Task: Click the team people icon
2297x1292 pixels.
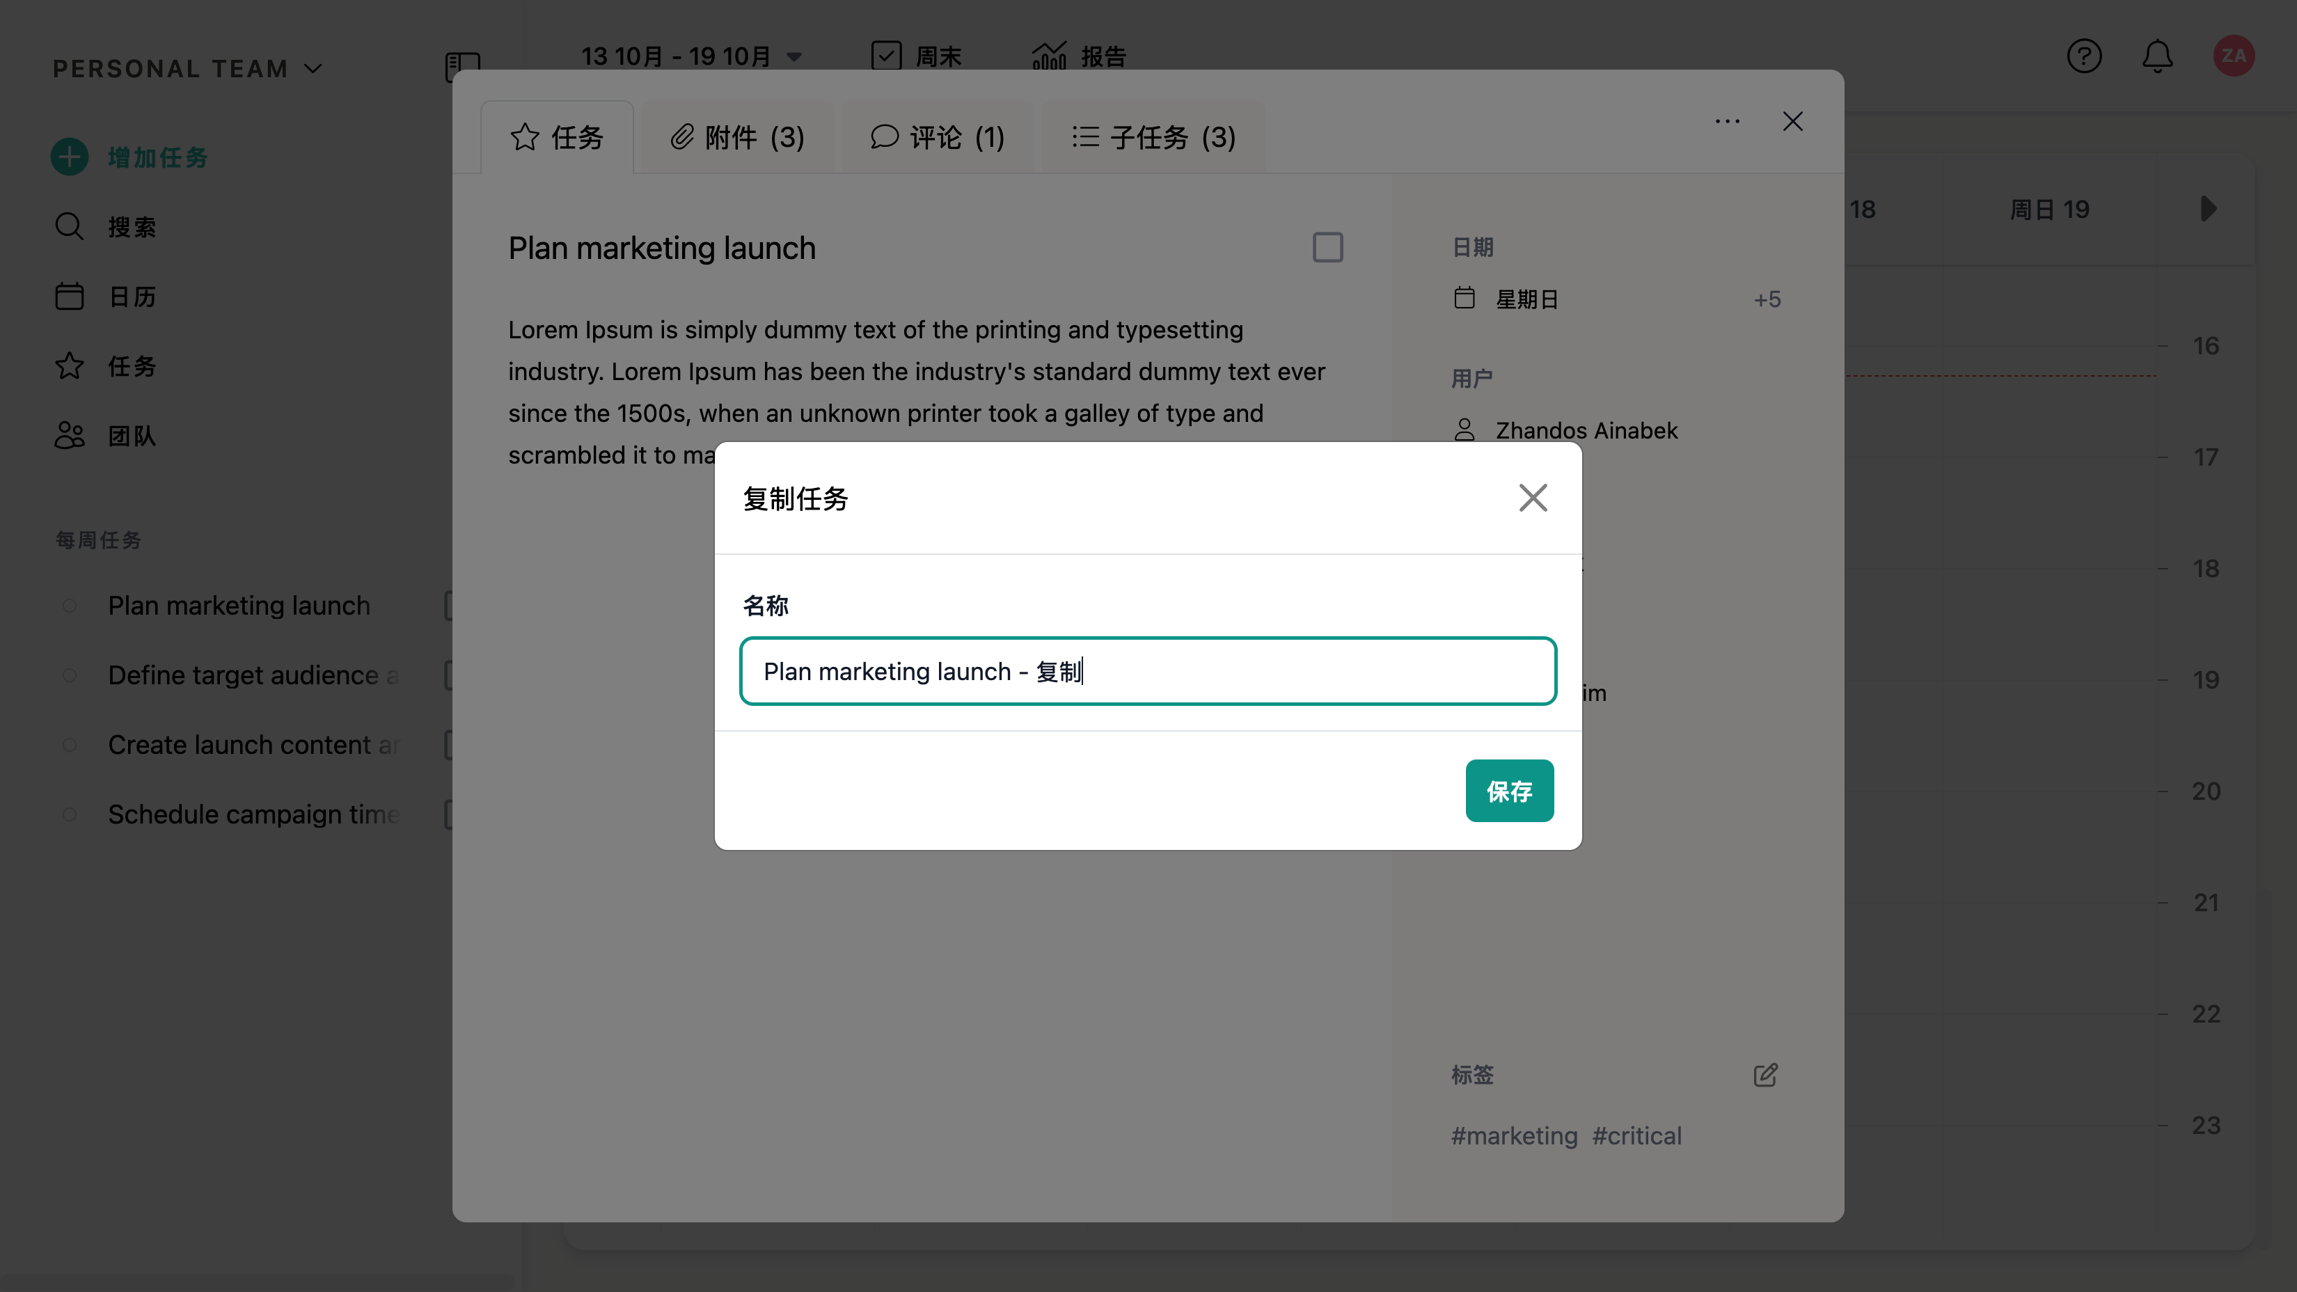Action: pos(70,435)
